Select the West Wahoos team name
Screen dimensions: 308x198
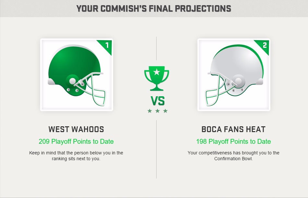point(76,129)
